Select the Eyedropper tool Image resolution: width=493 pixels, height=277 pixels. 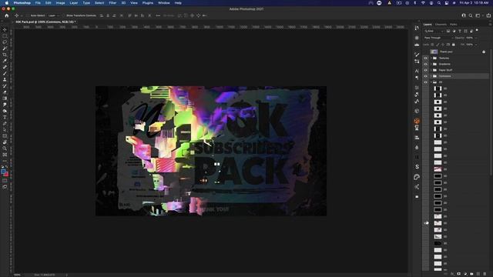point(5,61)
